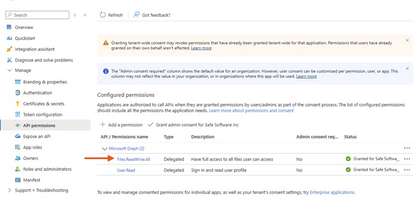The width and height of the screenshot is (420, 201).
Task: Launch Integration assistant rocket icon
Action: point(10,49)
